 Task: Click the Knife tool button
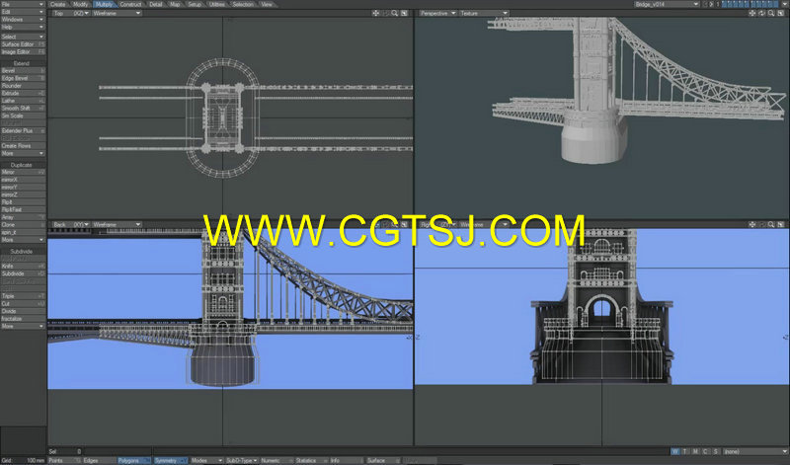[x=23, y=266]
